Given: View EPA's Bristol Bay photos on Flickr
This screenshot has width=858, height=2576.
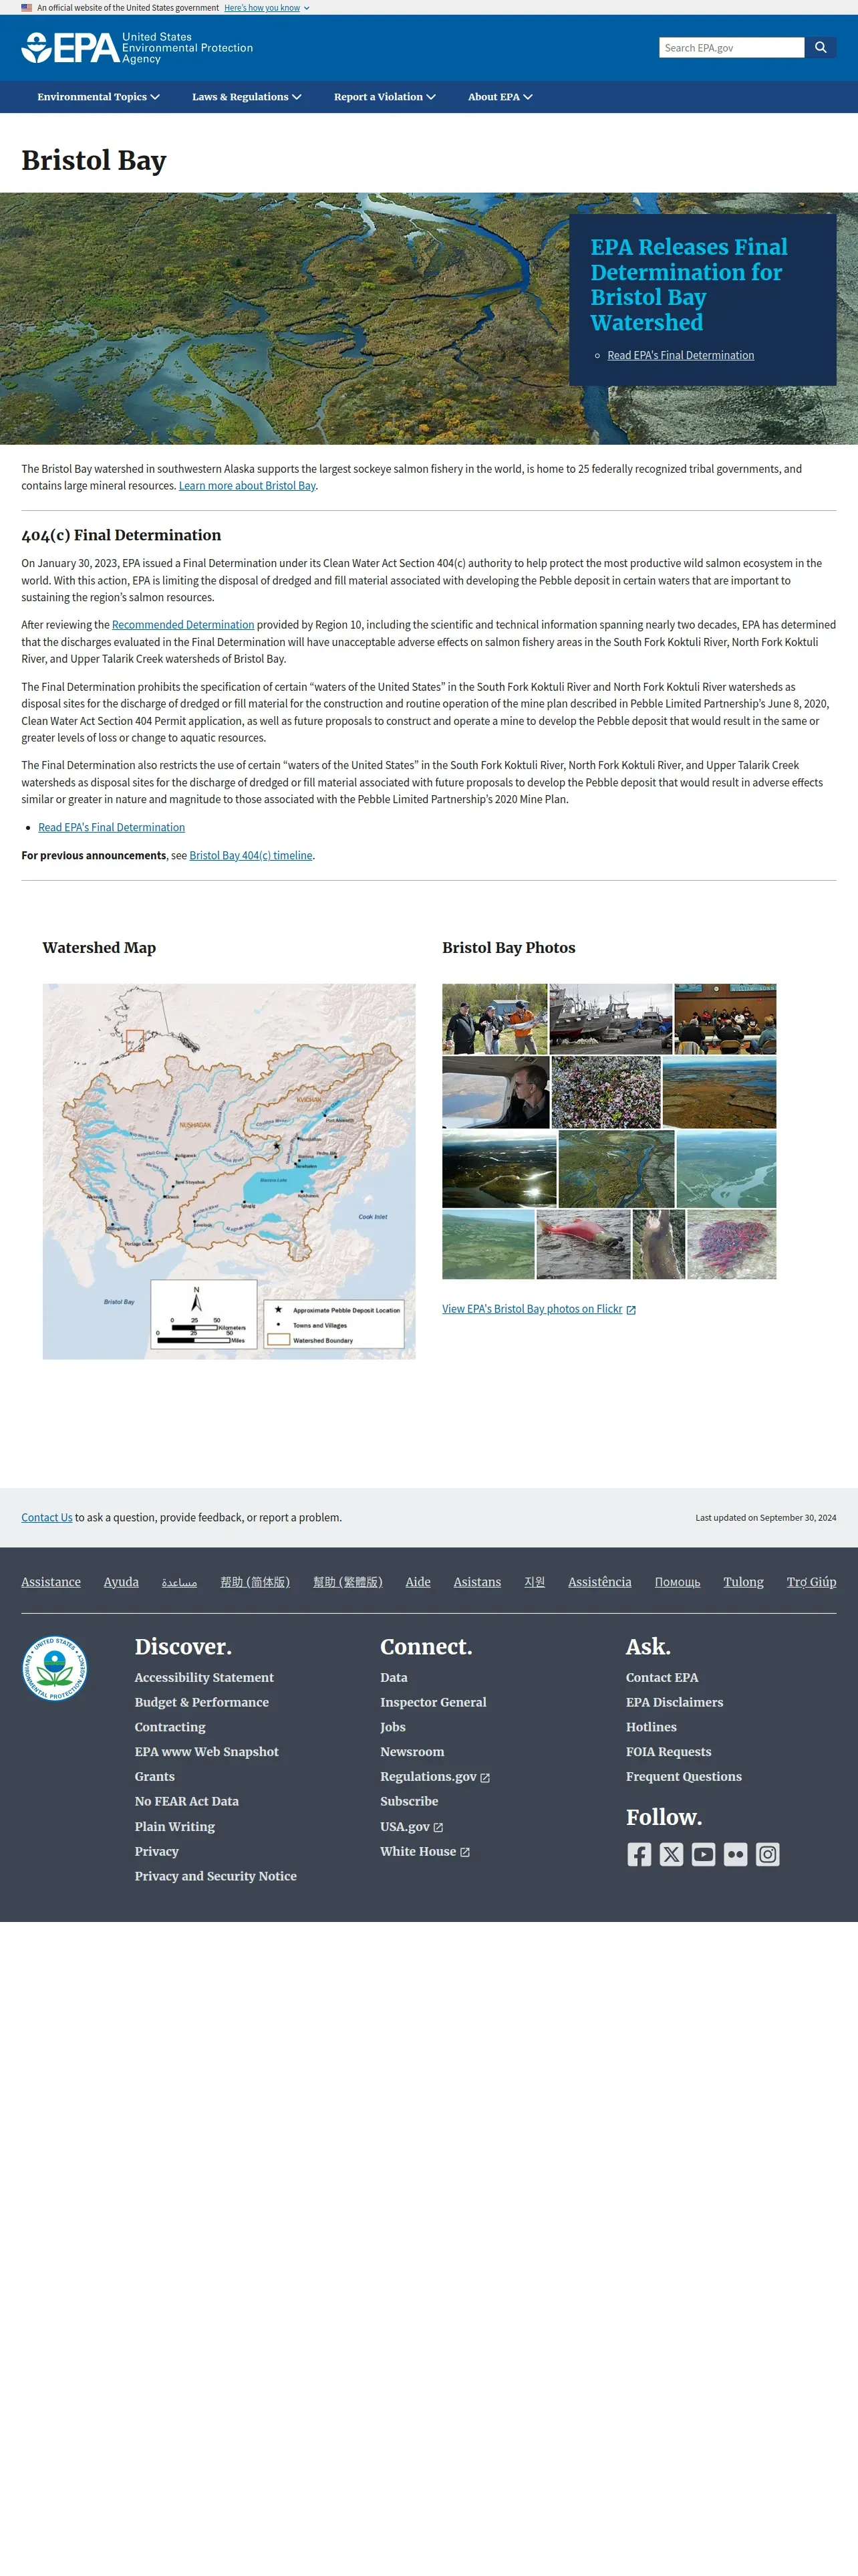Looking at the screenshot, I should (531, 1309).
